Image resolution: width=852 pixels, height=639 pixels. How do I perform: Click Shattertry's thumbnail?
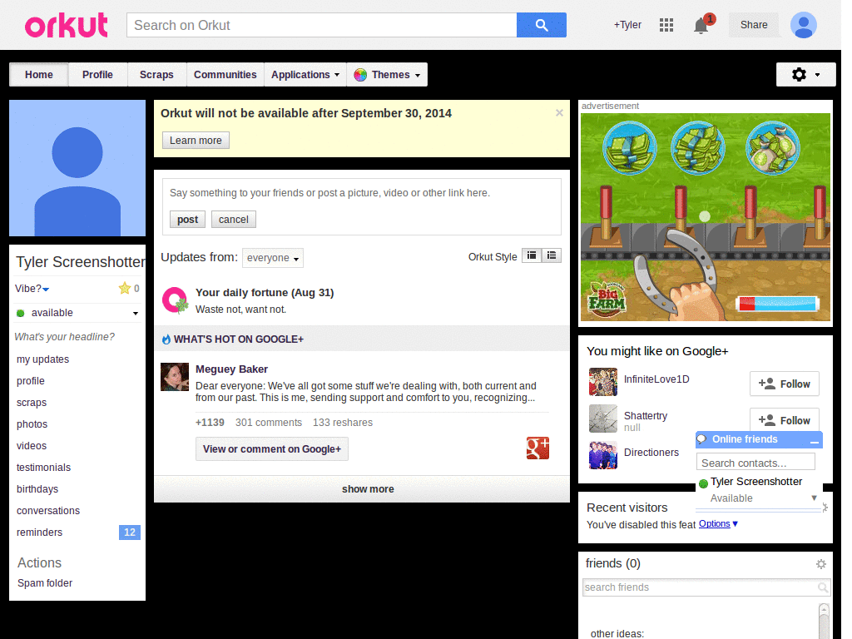click(x=603, y=419)
